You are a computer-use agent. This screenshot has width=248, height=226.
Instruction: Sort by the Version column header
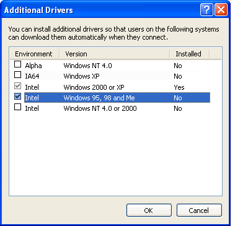[115, 54]
